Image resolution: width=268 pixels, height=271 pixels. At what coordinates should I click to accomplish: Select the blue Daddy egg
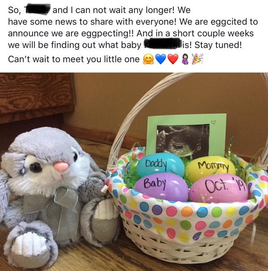click(160, 165)
